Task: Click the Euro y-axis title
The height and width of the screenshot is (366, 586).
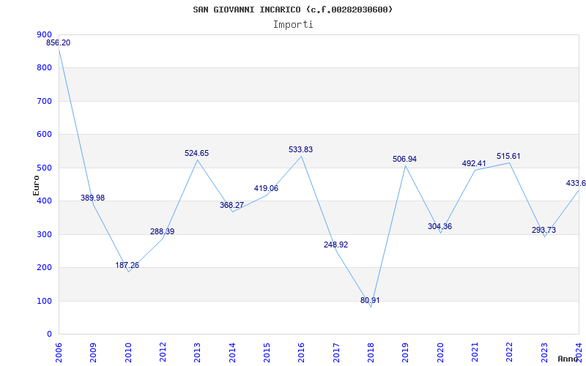Action: pos(36,184)
